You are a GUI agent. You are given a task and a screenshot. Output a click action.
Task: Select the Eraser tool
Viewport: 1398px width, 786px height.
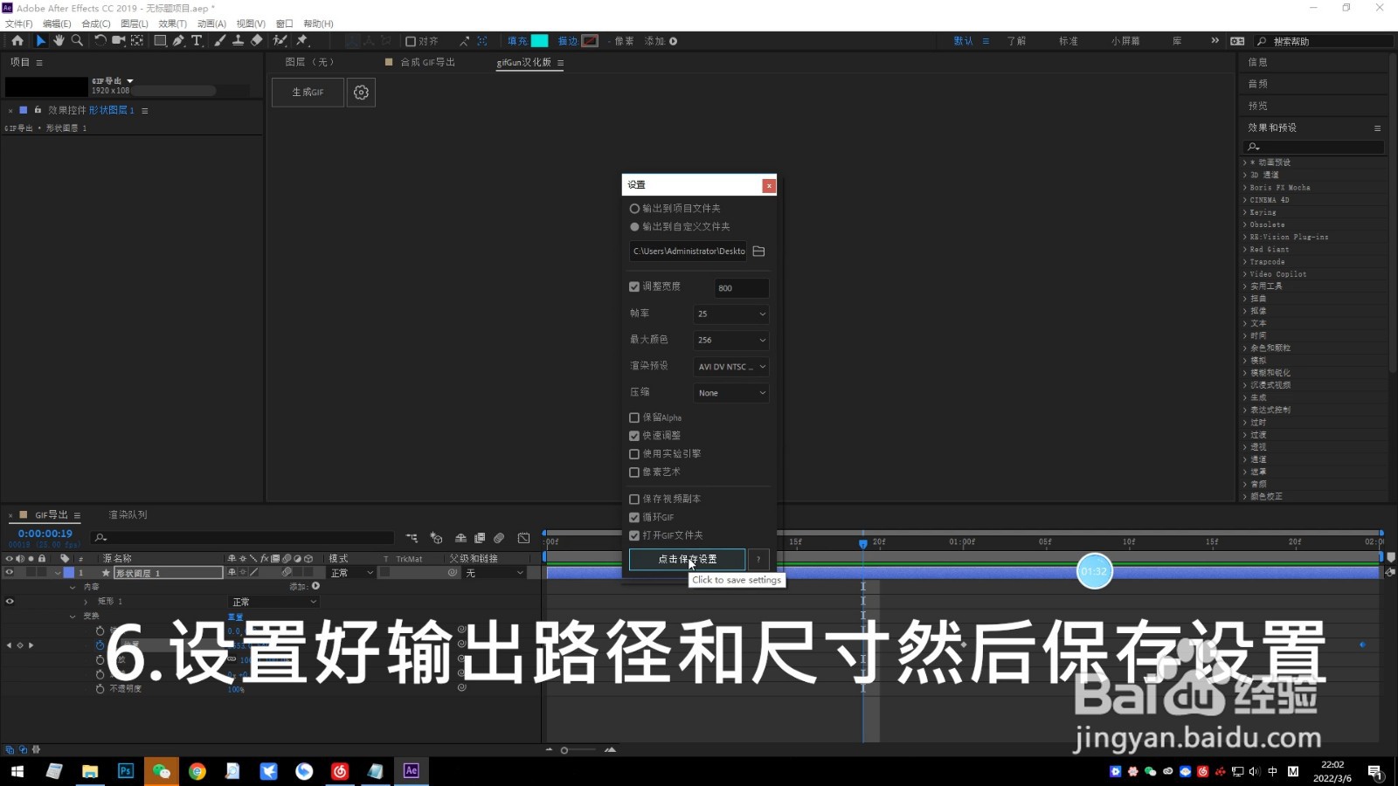pos(256,40)
